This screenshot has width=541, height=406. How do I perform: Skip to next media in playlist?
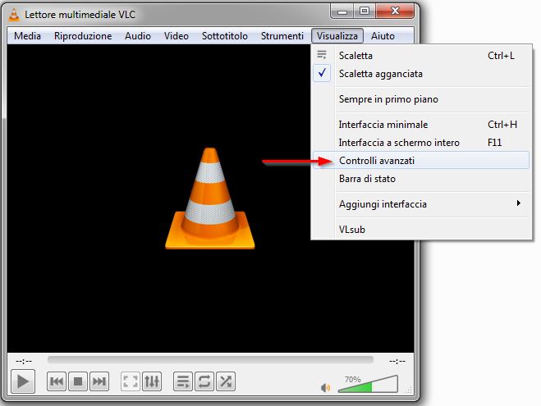click(99, 381)
